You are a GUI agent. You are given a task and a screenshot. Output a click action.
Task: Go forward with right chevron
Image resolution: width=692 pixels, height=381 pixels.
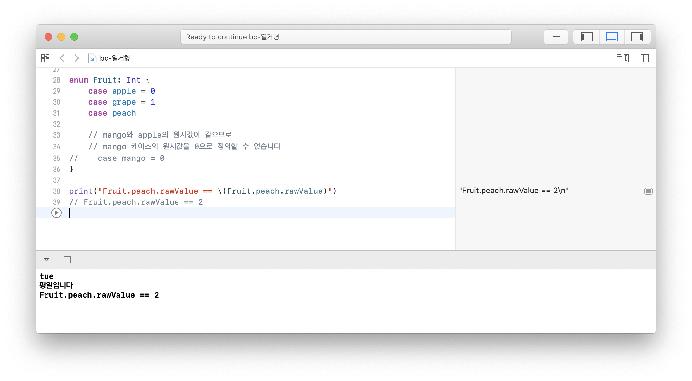tap(76, 58)
